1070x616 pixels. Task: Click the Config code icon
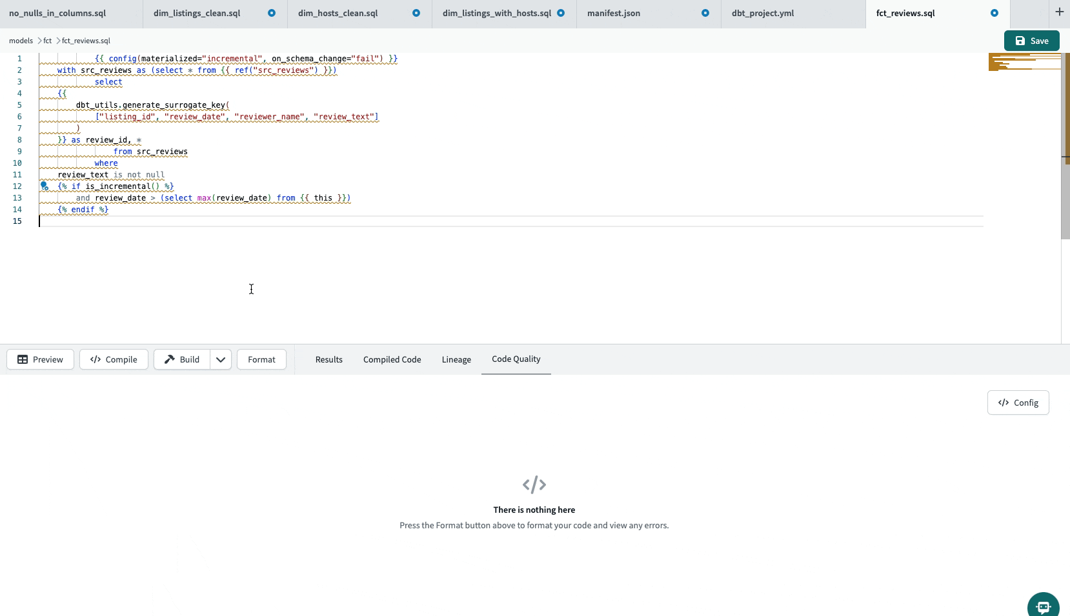tap(1004, 402)
